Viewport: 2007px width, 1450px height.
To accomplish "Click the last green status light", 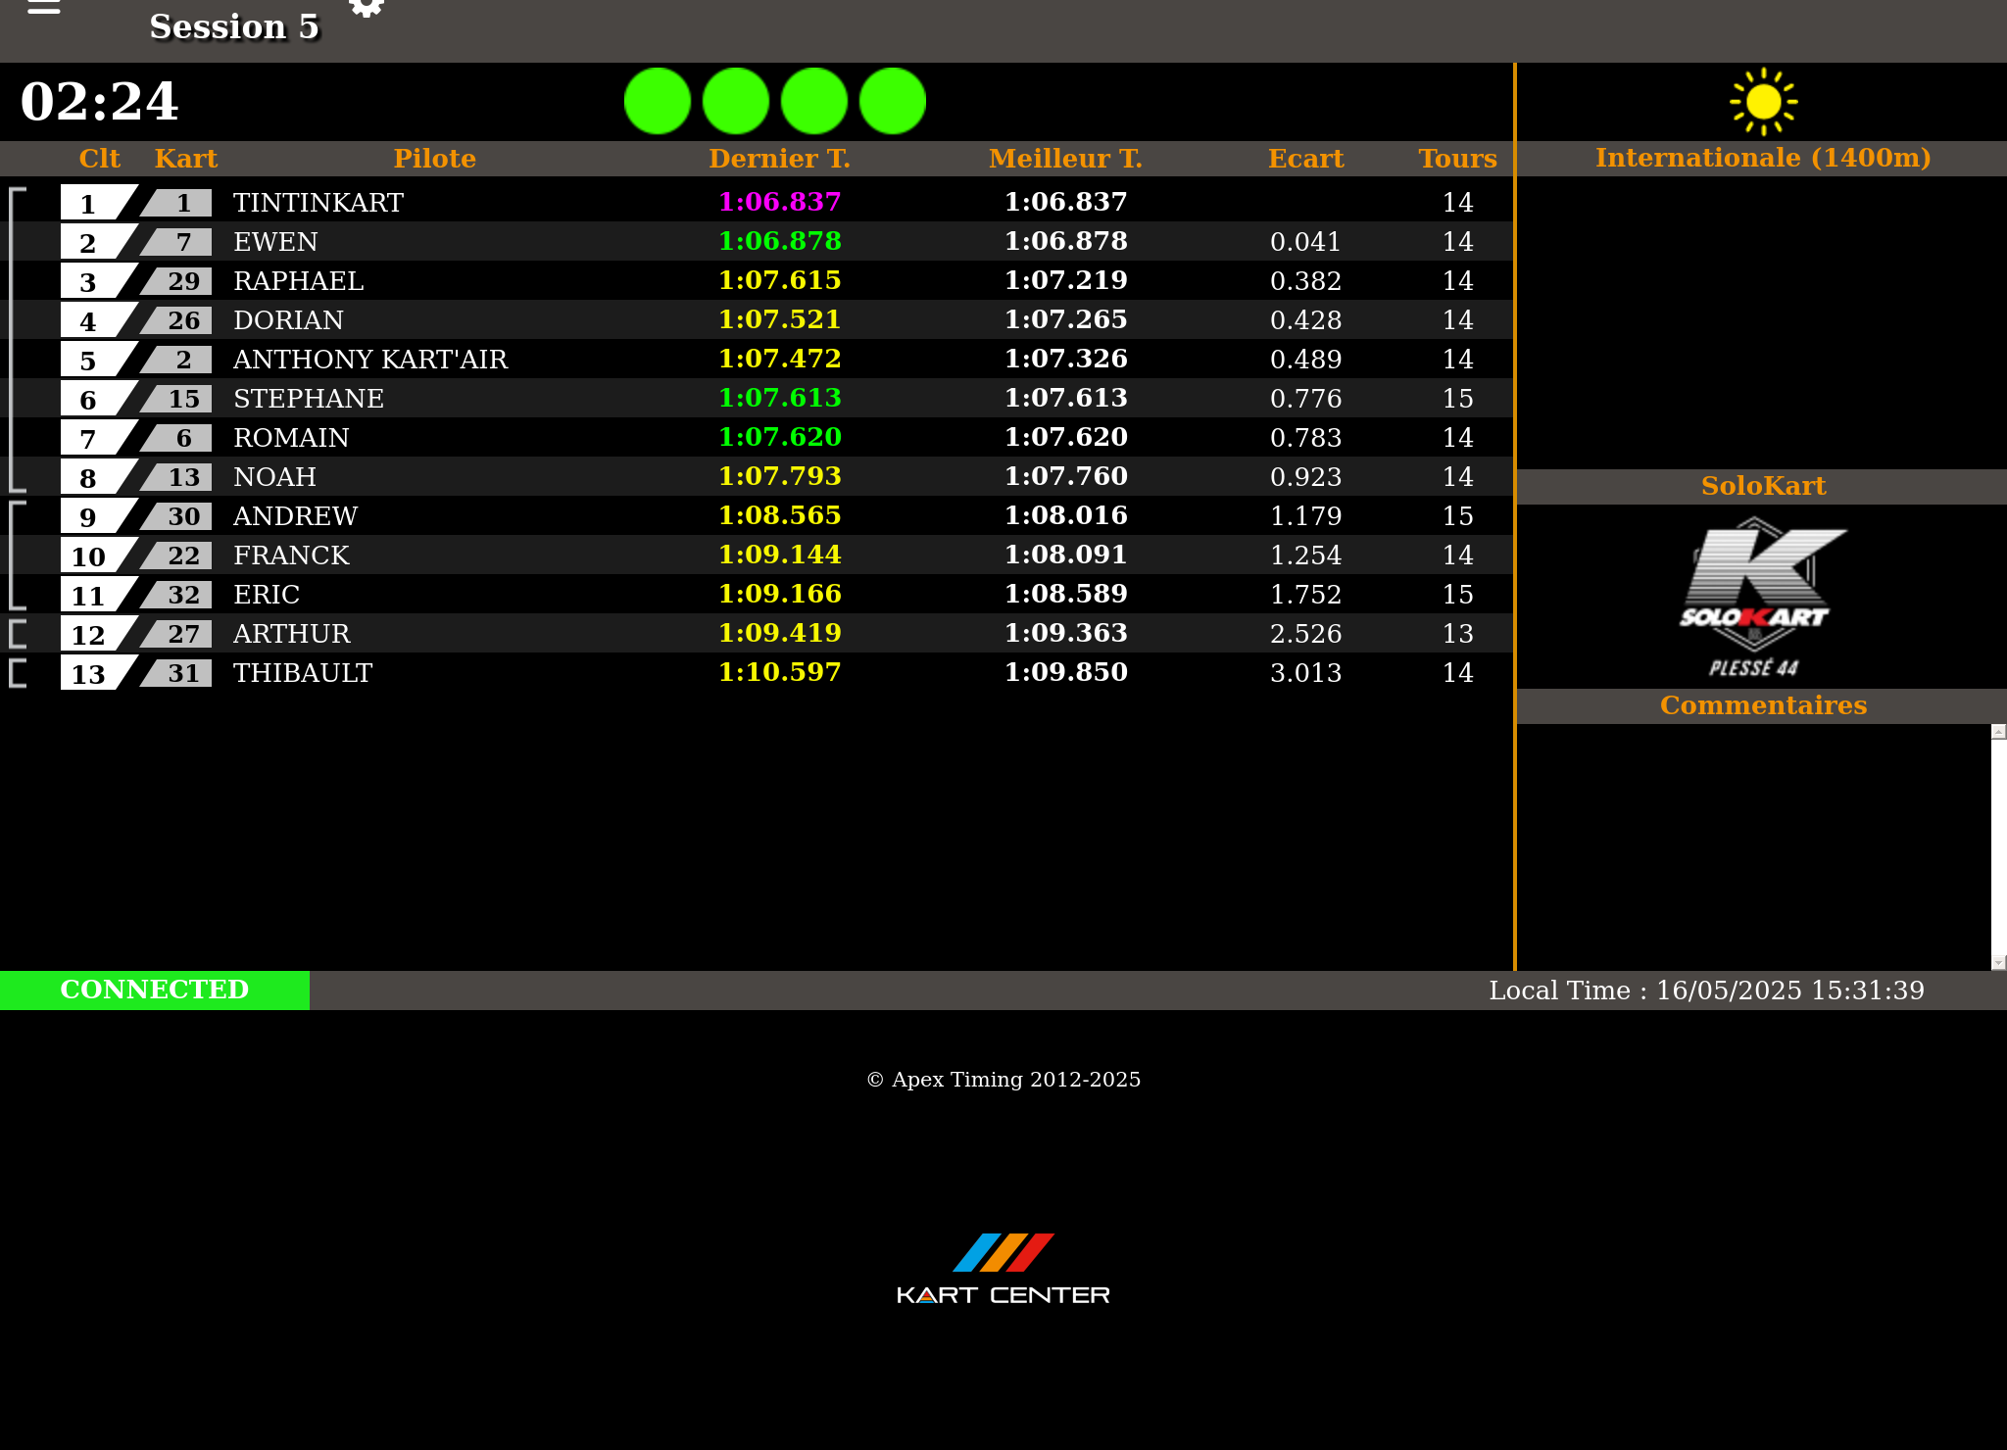I will (892, 101).
